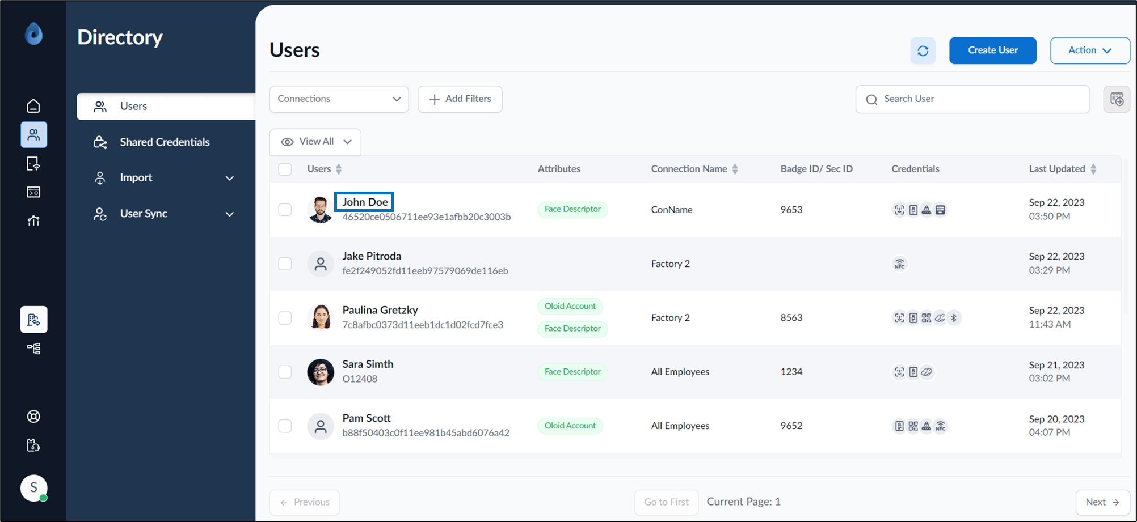The width and height of the screenshot is (1137, 522).
Task: Sort by Users column arrows
Action: (x=339, y=169)
